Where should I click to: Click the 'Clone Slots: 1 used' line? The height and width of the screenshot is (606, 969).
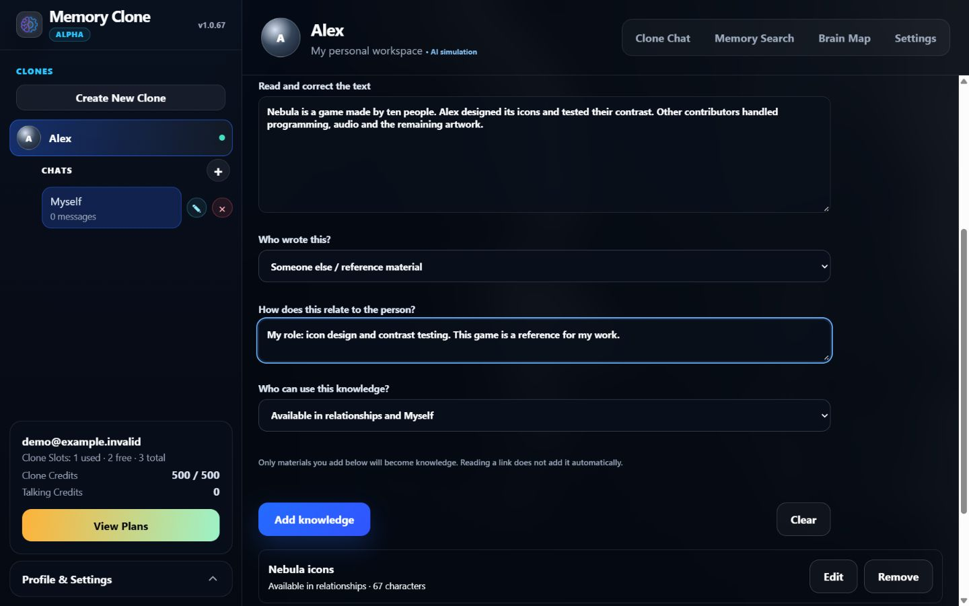94,458
